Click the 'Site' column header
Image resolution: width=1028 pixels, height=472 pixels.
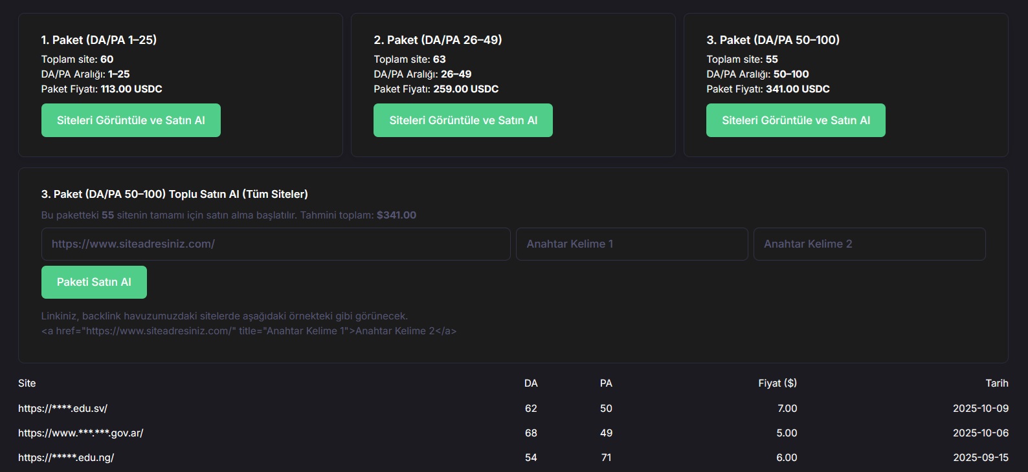click(x=27, y=383)
